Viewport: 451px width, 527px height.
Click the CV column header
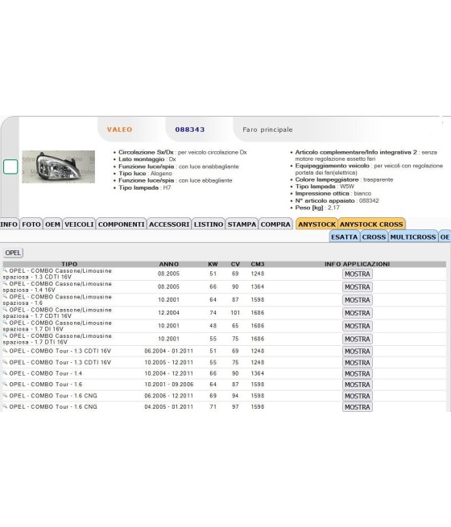235,264
